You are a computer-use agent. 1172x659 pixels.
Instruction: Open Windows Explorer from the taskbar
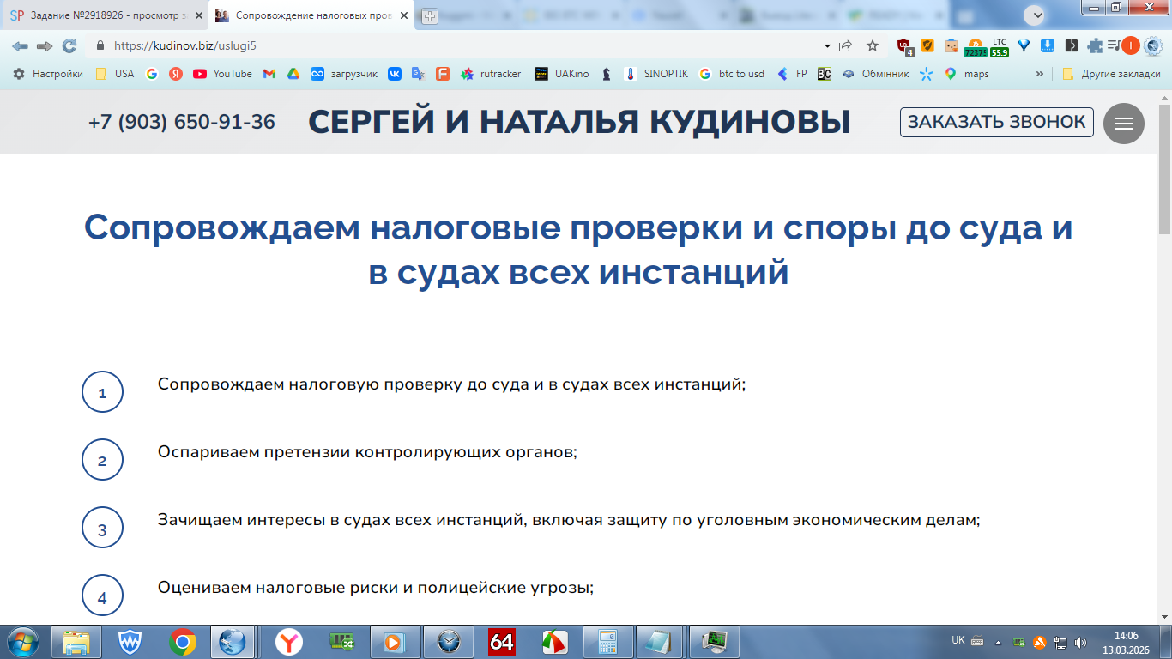pyautogui.click(x=76, y=642)
